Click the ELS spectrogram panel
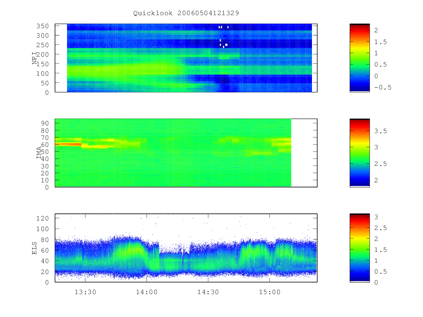 (186, 248)
